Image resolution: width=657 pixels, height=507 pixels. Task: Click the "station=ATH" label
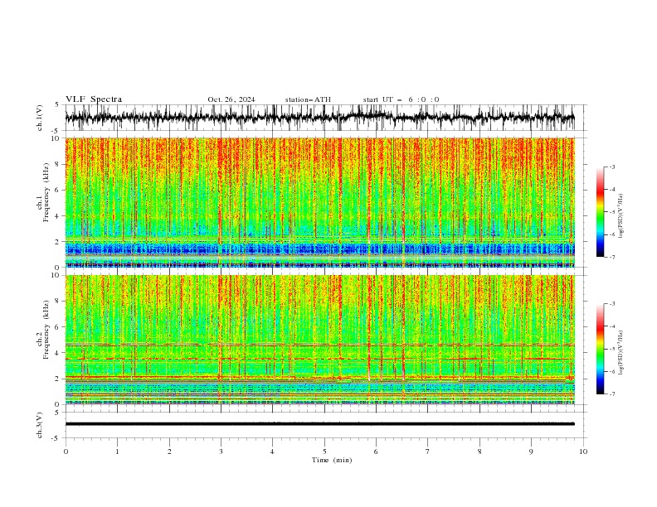click(x=308, y=99)
